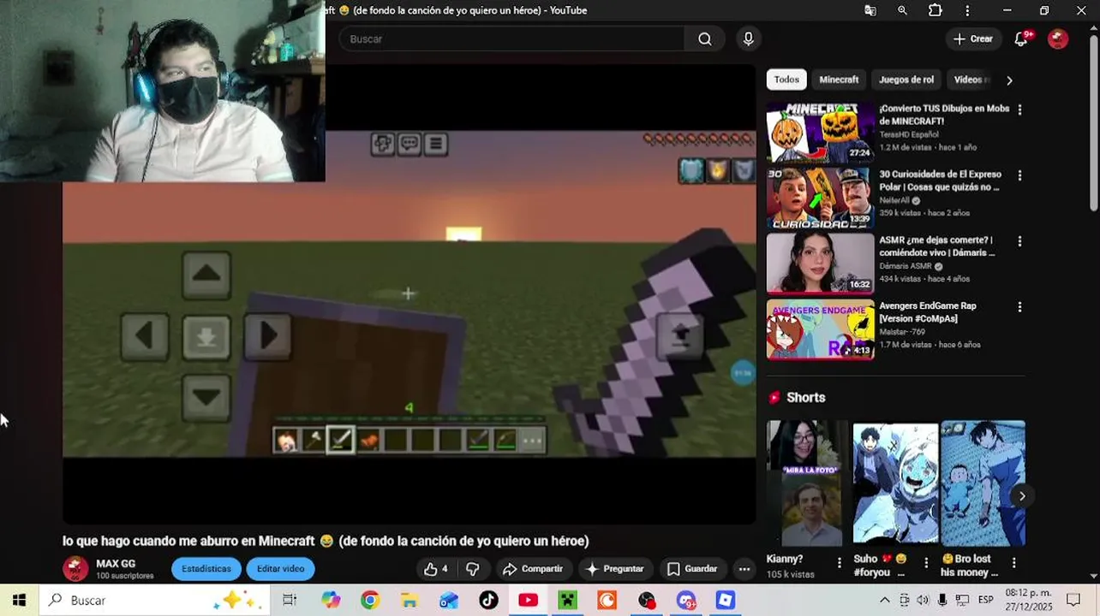This screenshot has height=616, width=1100.
Task: Open options for Convierto TUS Dibujos video
Action: (1019, 110)
